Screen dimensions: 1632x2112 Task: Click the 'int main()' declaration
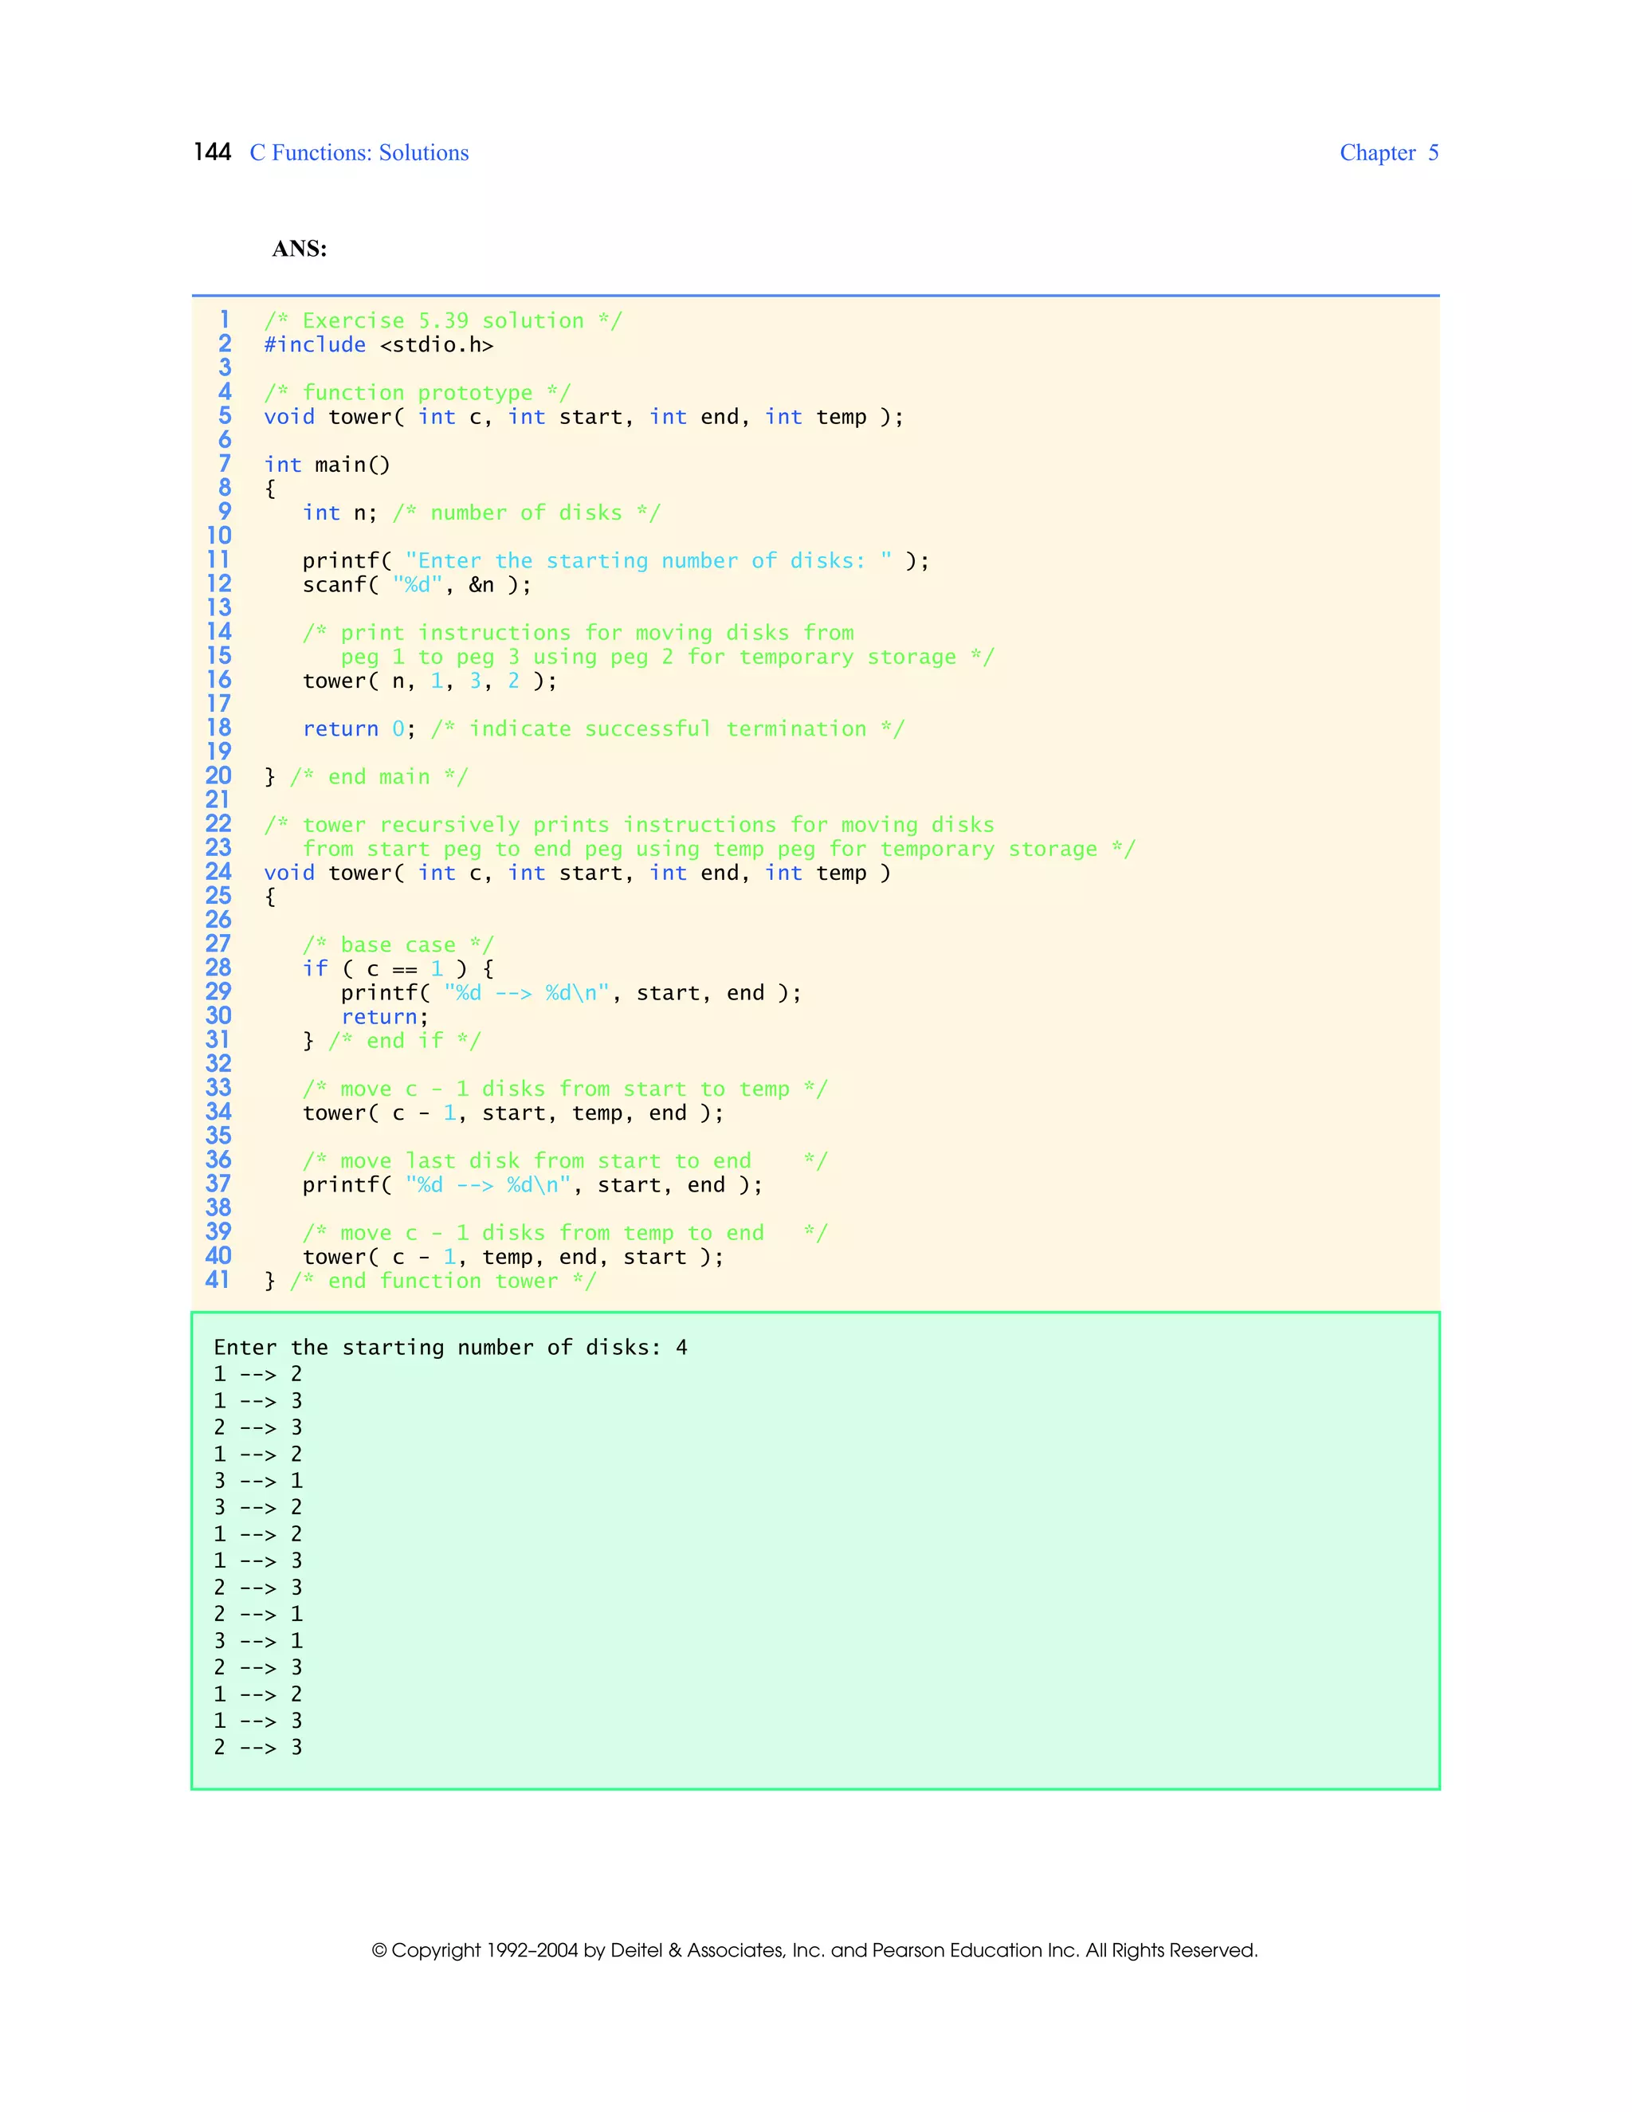327,465
